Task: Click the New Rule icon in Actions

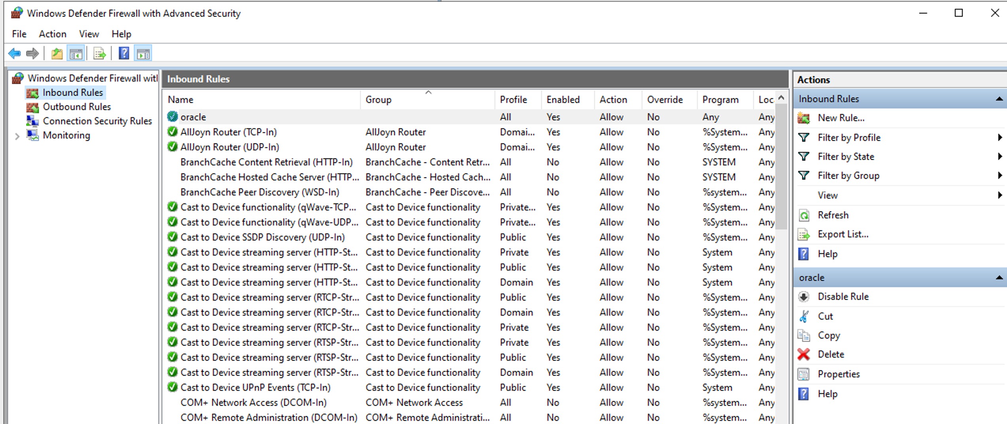Action: pyautogui.click(x=804, y=118)
